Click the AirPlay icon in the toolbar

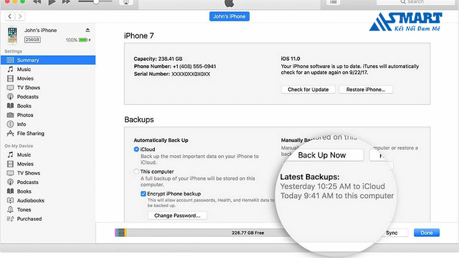coord(126,2)
